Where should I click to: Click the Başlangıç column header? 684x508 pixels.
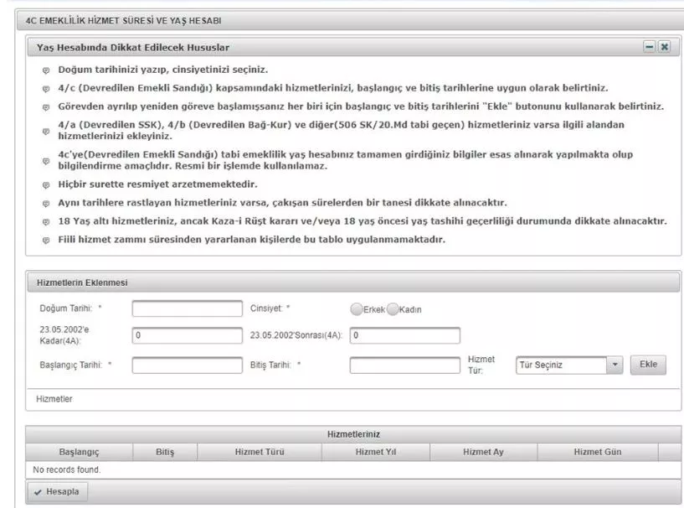[x=79, y=452]
